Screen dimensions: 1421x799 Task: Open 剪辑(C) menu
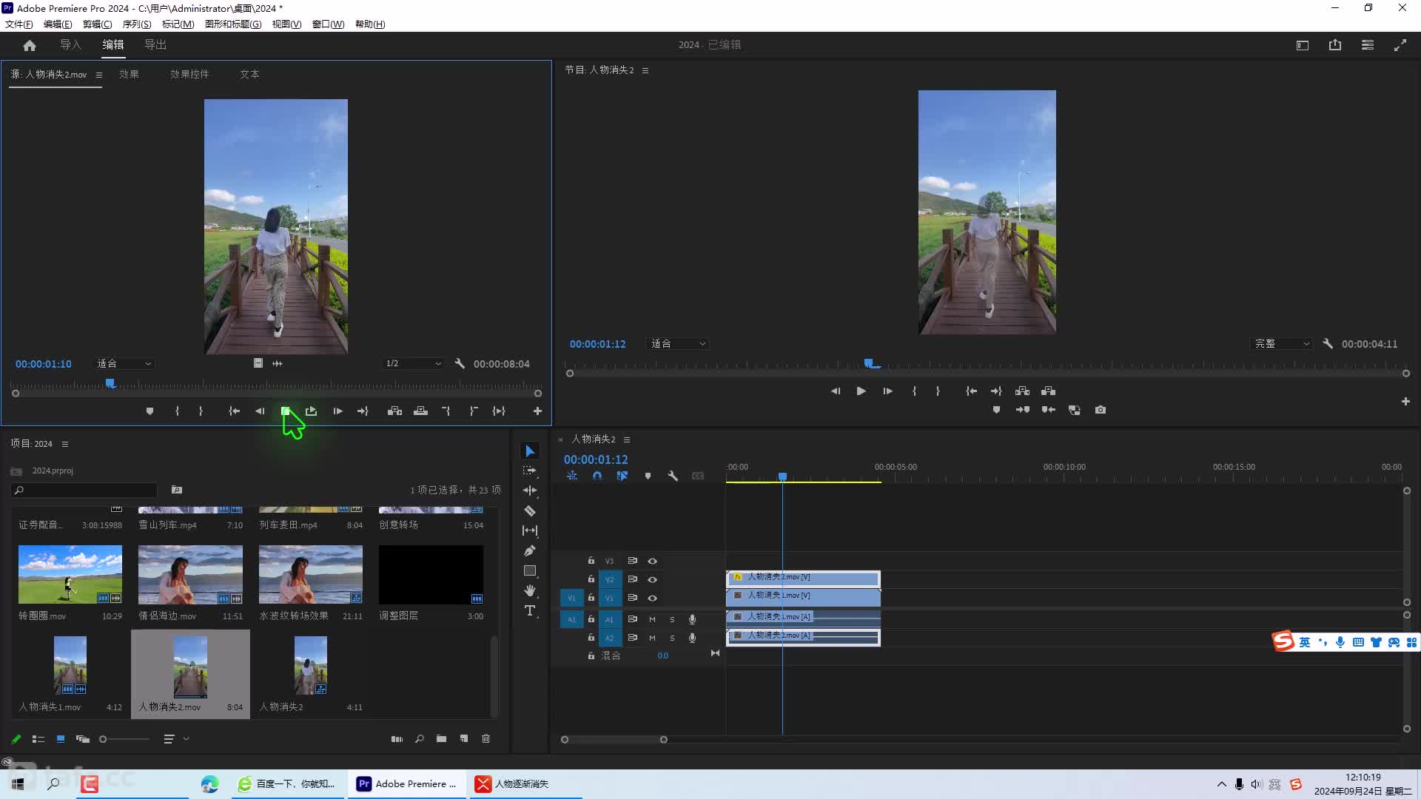[x=97, y=24]
